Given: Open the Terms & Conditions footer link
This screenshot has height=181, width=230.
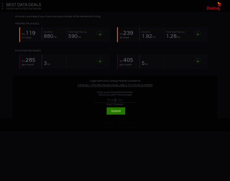Looking at the screenshot, I should point(107,122).
